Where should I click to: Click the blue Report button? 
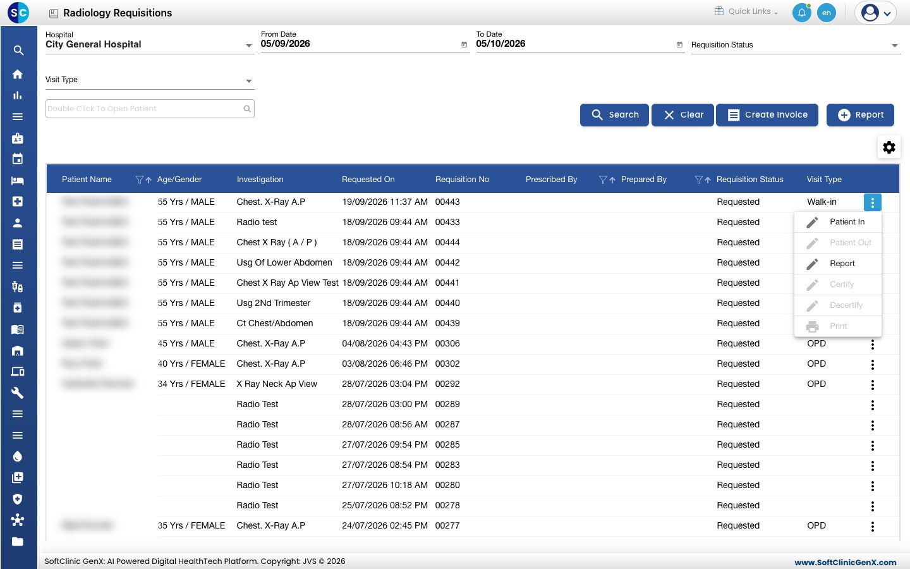[x=860, y=115]
